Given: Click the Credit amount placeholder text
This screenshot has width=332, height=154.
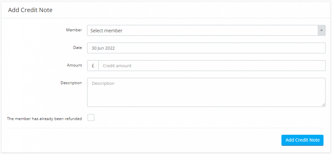Looking at the screenshot, I should (x=117, y=66).
